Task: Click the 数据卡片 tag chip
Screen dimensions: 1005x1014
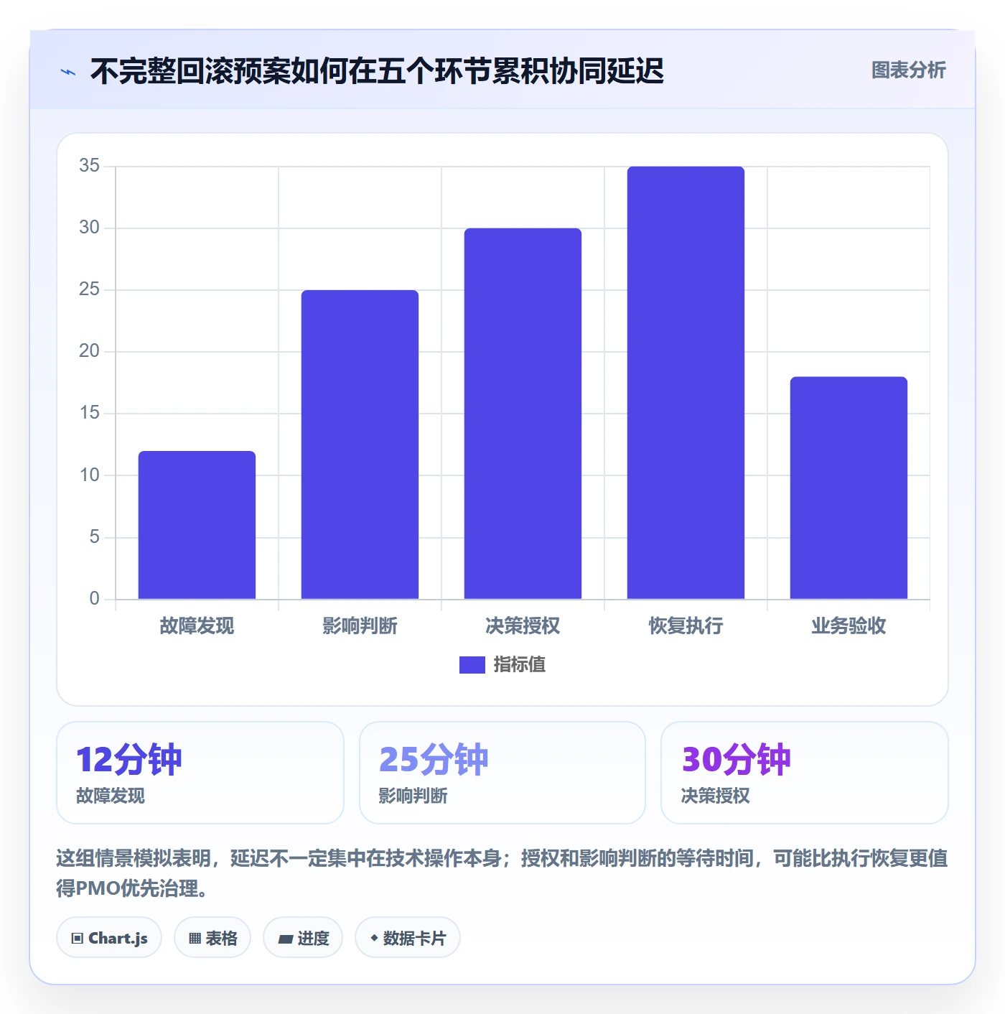Action: (408, 938)
